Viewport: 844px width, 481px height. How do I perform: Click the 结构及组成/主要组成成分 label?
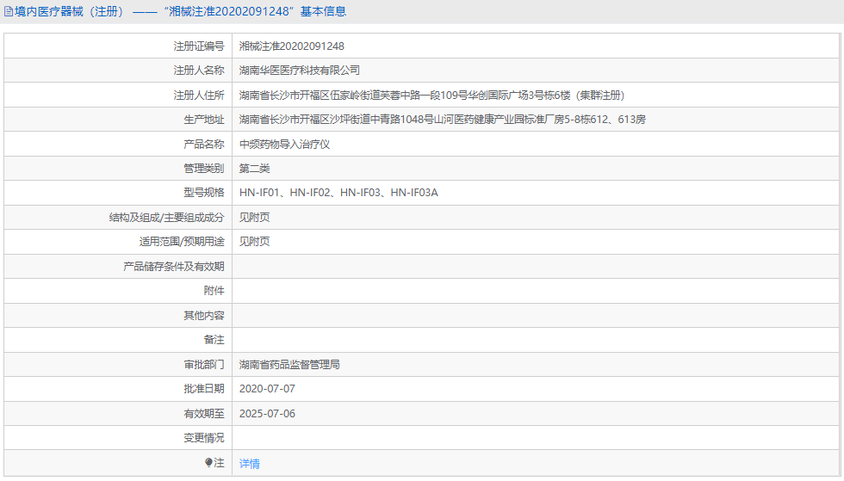(167, 218)
